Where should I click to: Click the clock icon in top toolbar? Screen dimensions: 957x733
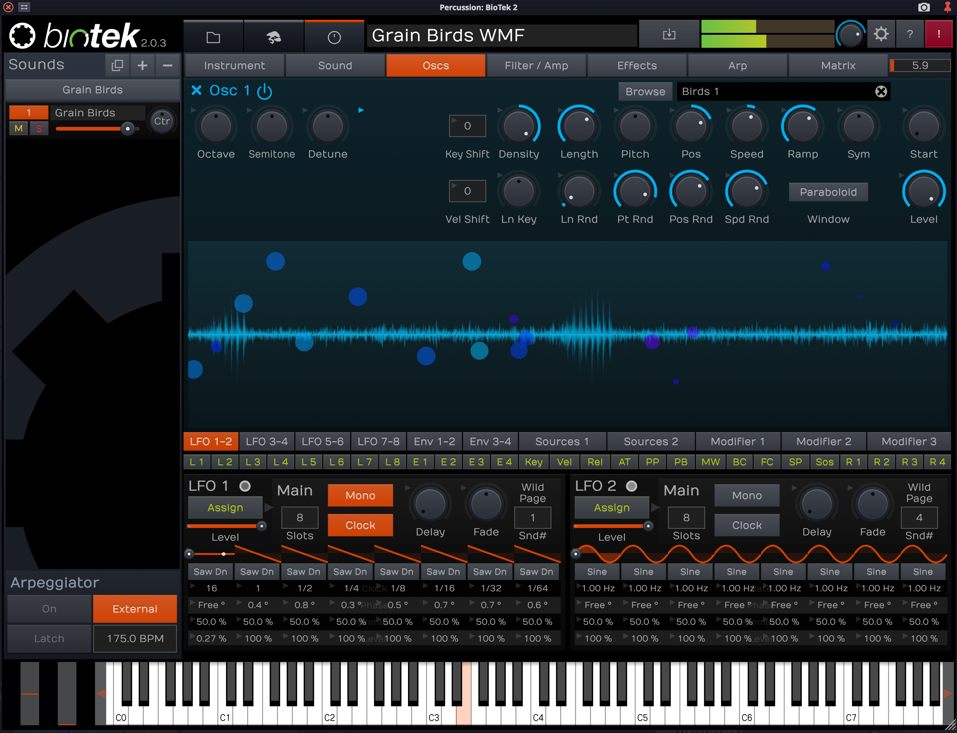coord(334,37)
